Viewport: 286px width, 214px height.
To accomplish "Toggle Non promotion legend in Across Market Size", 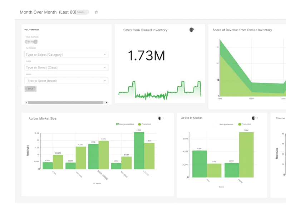I will (x=125, y=124).
